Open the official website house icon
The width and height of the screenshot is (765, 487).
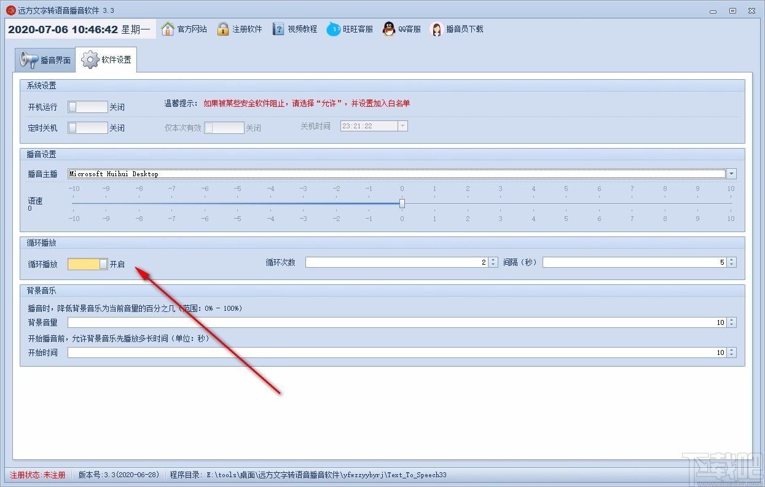pyautogui.click(x=168, y=29)
